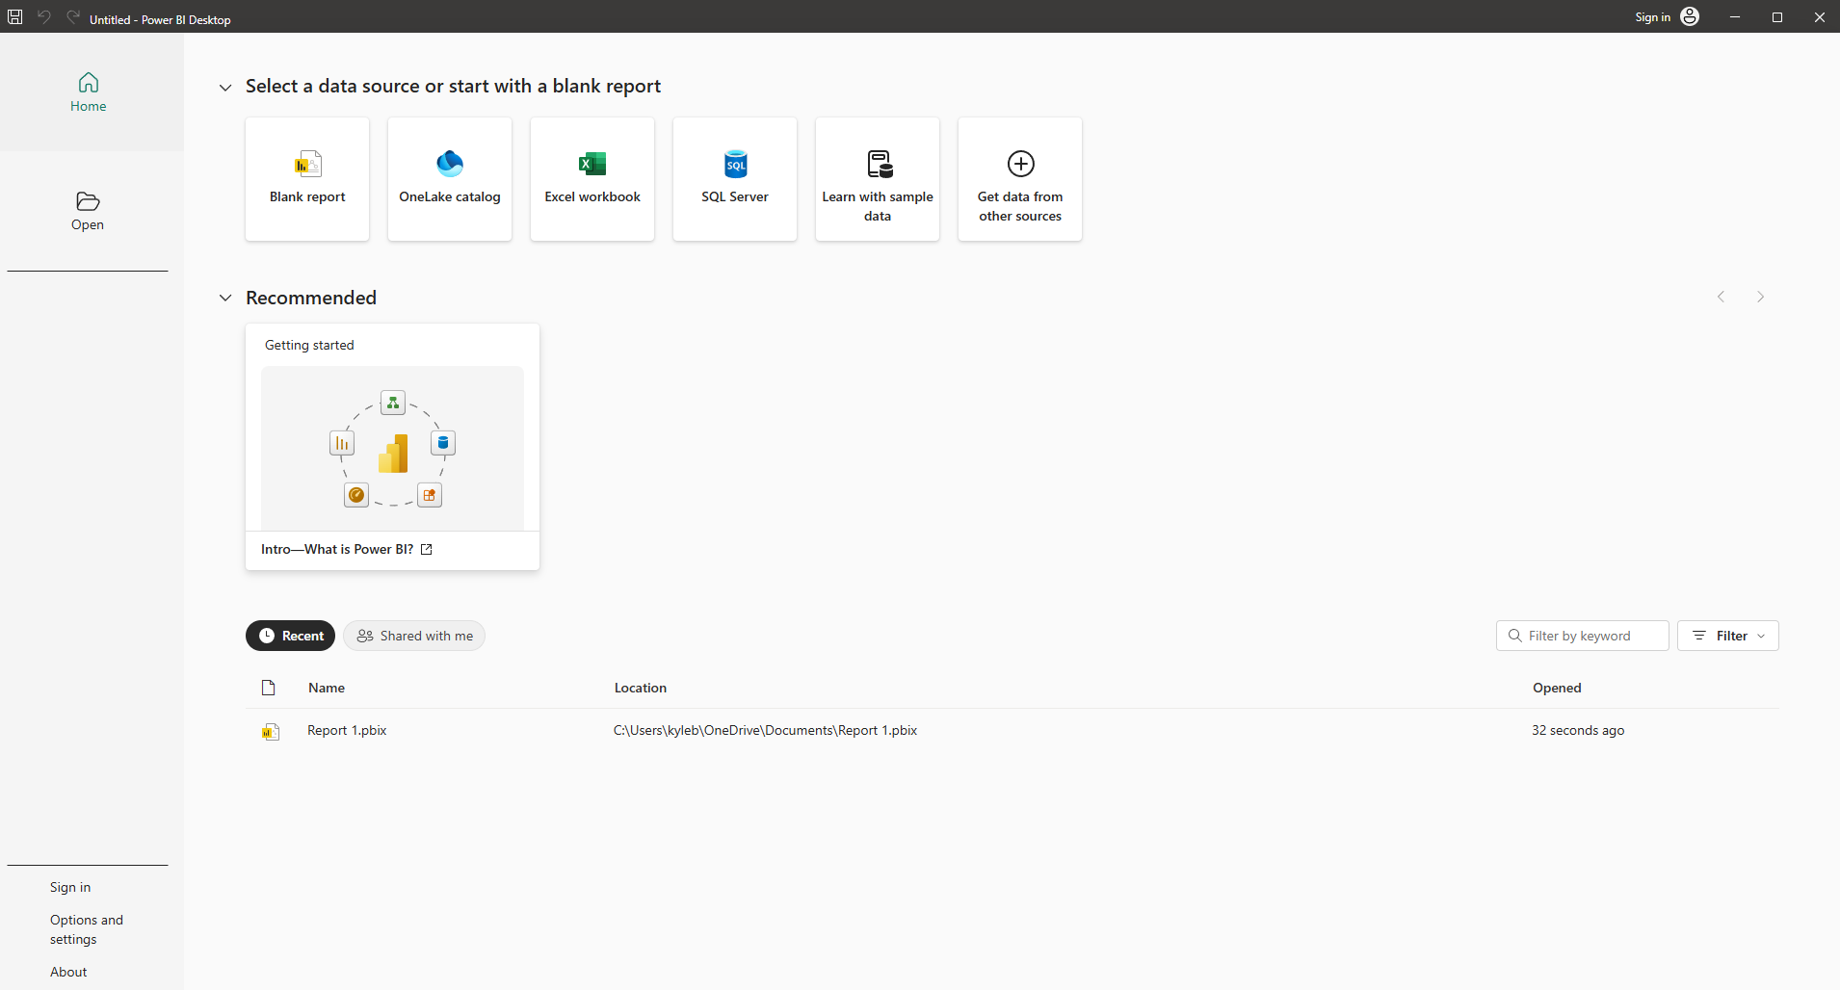Go to Open in the sidebar
Image resolution: width=1840 pixels, height=990 pixels.
tap(88, 211)
